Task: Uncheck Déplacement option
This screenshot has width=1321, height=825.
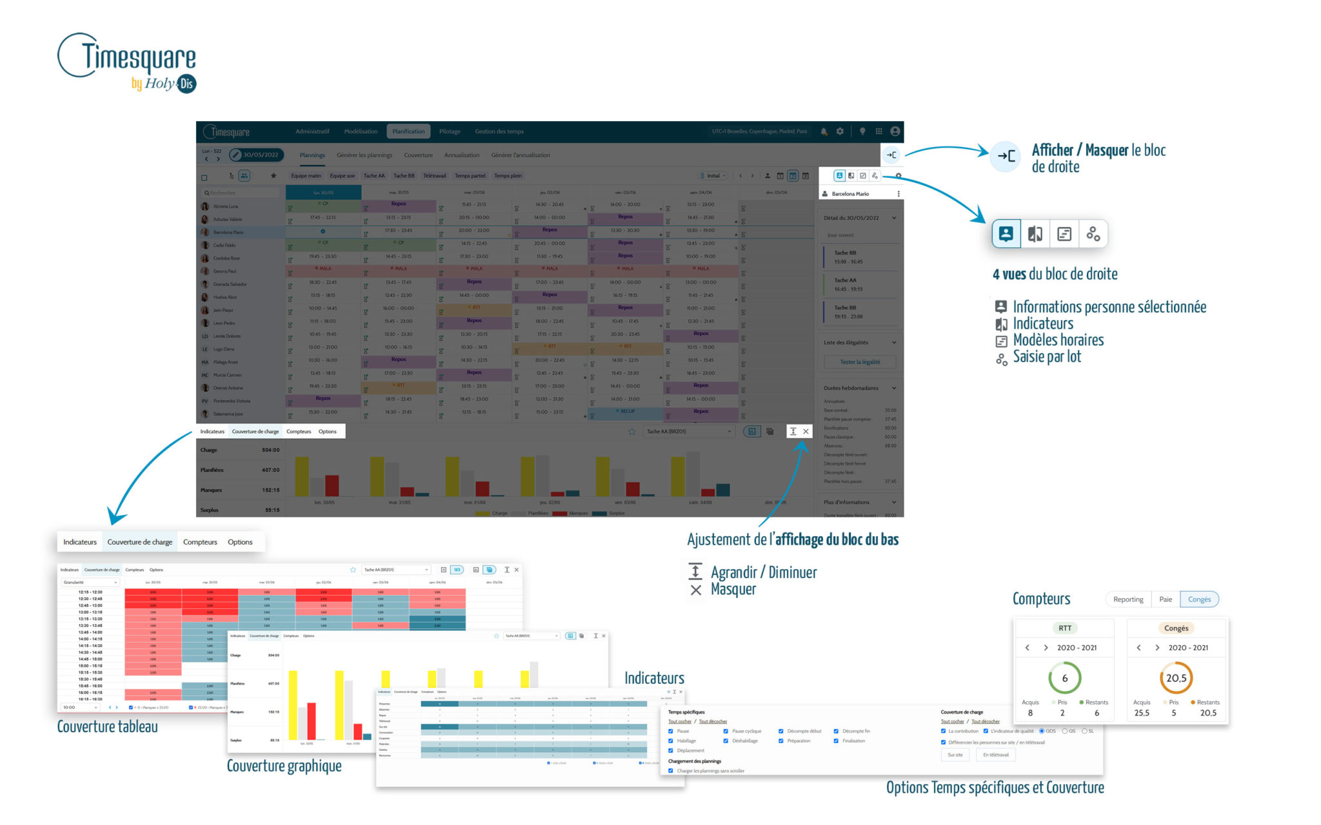Action: (x=671, y=750)
